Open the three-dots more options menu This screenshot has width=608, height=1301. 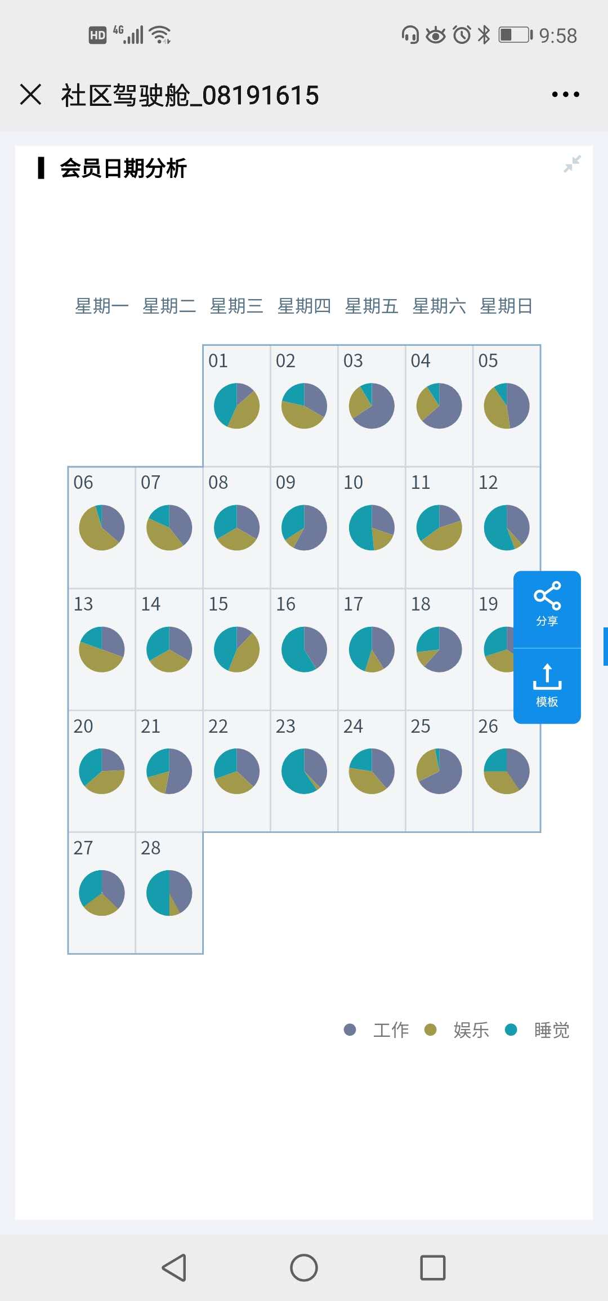565,95
